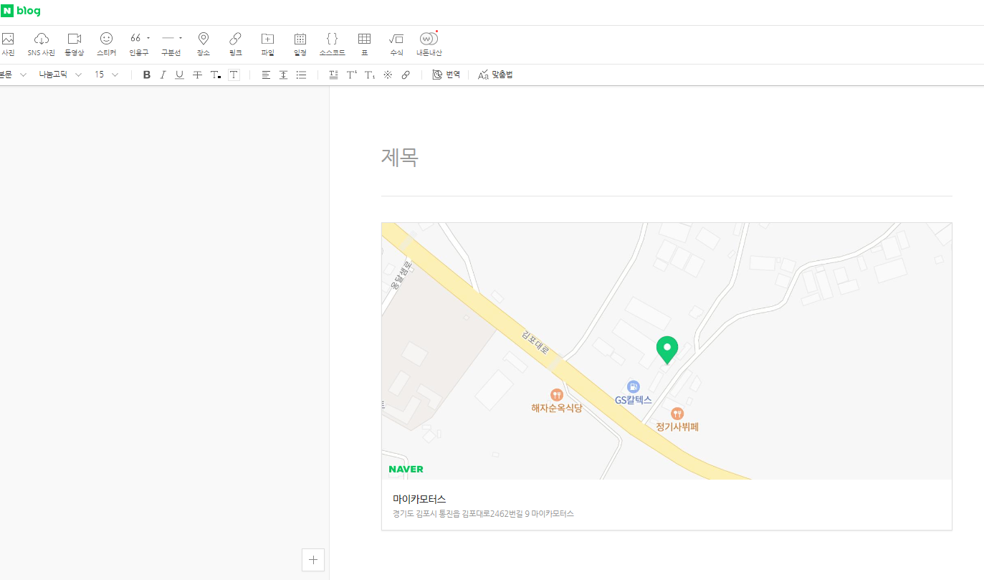The height and width of the screenshot is (580, 984).
Task: Toggle strikethrough formatting
Action: click(x=197, y=75)
